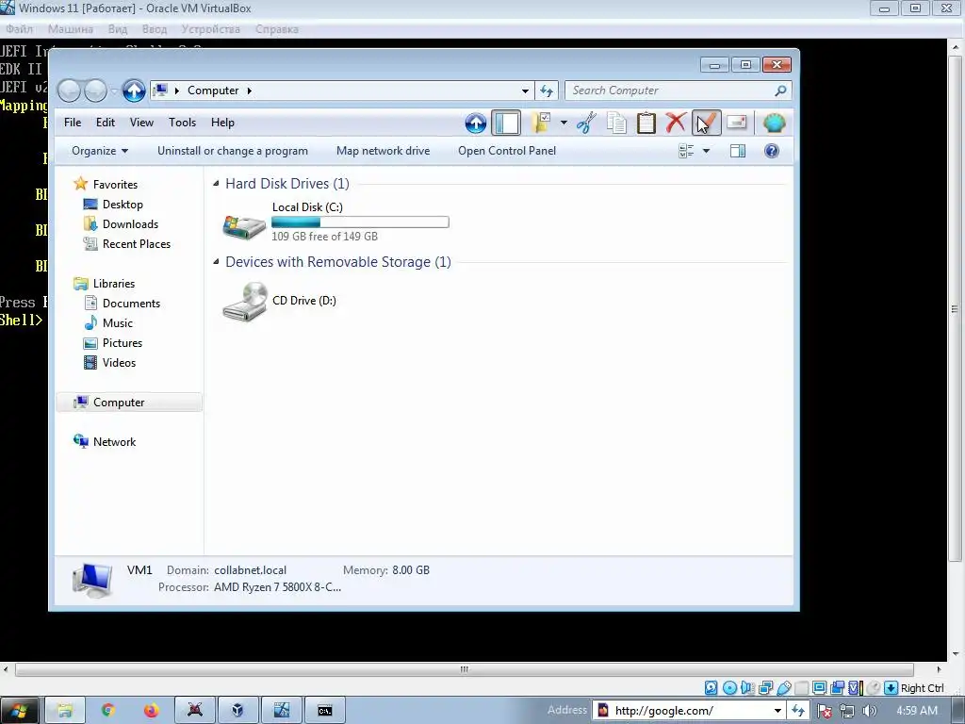Open the Documents library

point(131,304)
